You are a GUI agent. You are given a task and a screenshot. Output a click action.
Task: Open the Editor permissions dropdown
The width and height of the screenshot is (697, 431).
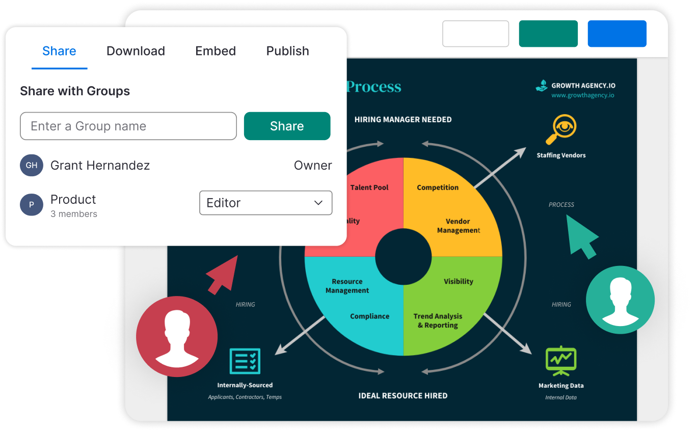265,203
